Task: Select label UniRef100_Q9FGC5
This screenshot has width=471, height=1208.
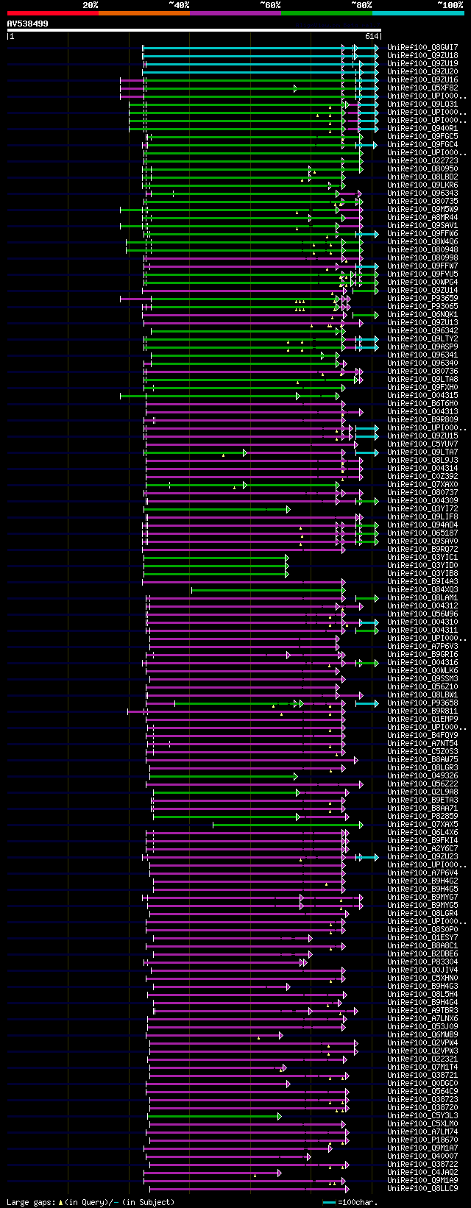Action: 422,136
